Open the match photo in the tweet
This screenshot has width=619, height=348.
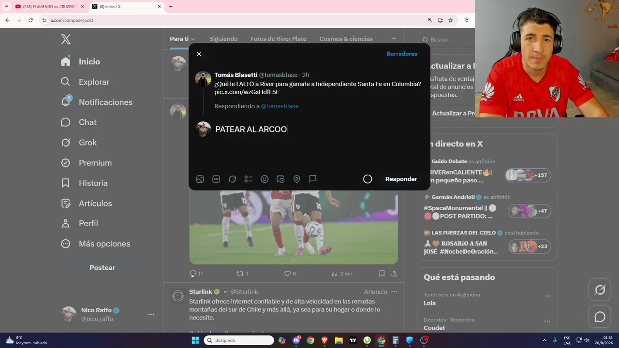click(x=294, y=227)
